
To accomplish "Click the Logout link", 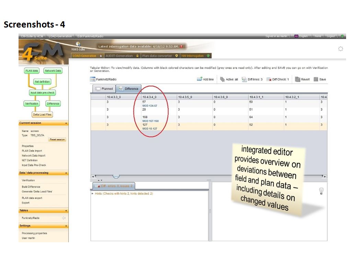I will coord(331,36).
